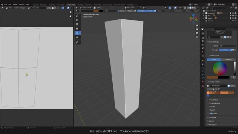The width and height of the screenshot is (238, 134).
Task: Open the Modifiers wrench properties tab
Action: [x=203, y=64]
